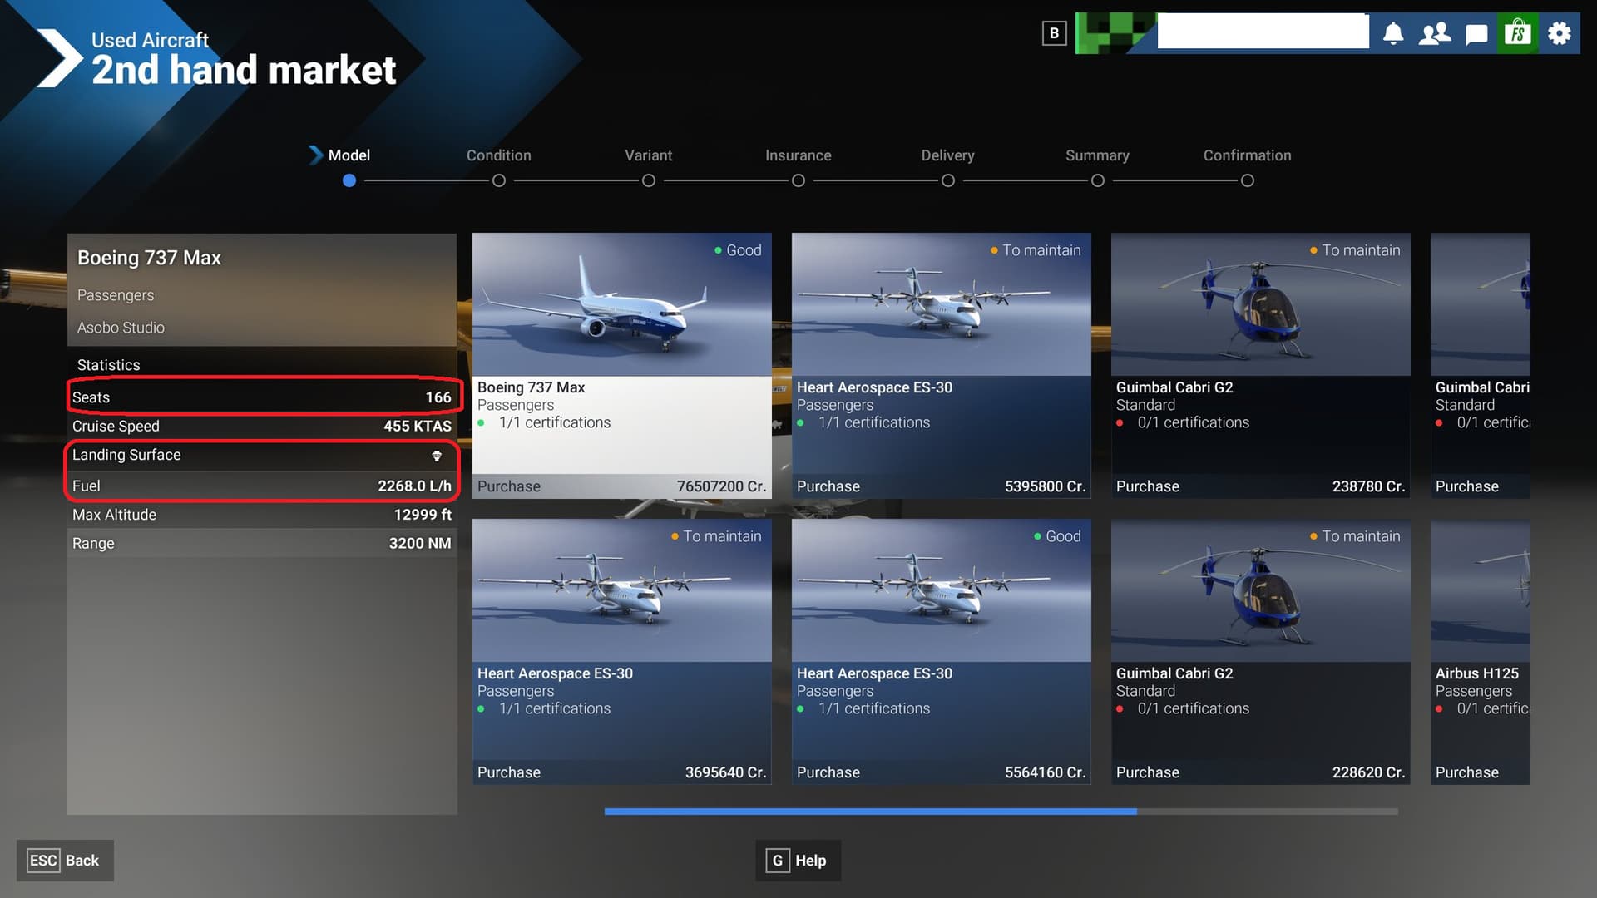This screenshot has height=898, width=1597.
Task: Click the white chevron logo beside Used Aircraft
Action: pyautogui.click(x=60, y=58)
